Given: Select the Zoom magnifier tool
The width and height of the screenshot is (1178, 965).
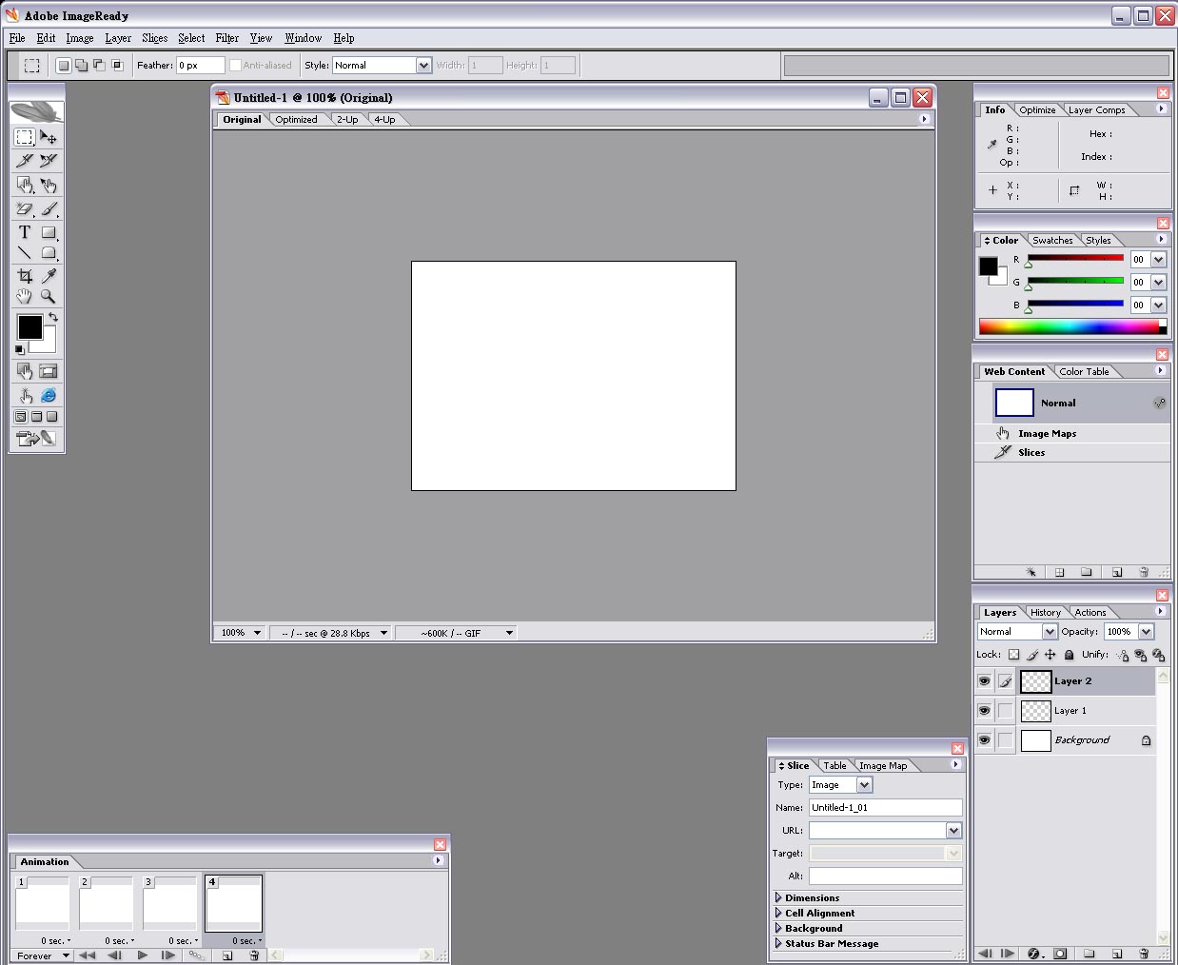Looking at the screenshot, I should [x=49, y=297].
